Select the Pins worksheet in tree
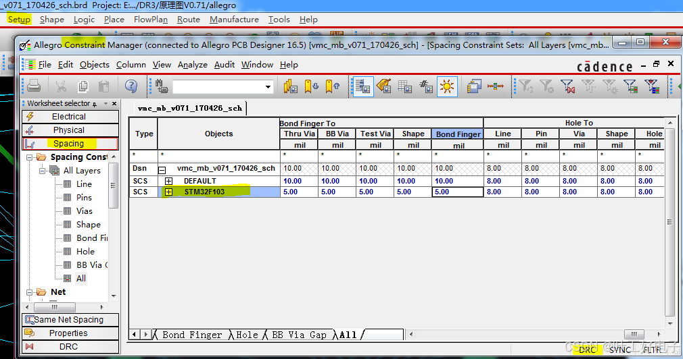 pyautogui.click(x=84, y=198)
